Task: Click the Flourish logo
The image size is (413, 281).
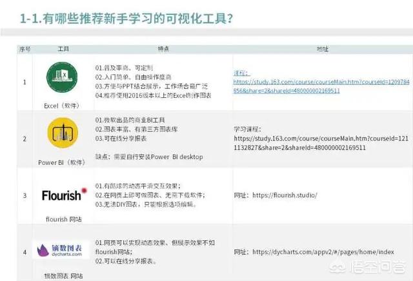Action: tap(65, 195)
